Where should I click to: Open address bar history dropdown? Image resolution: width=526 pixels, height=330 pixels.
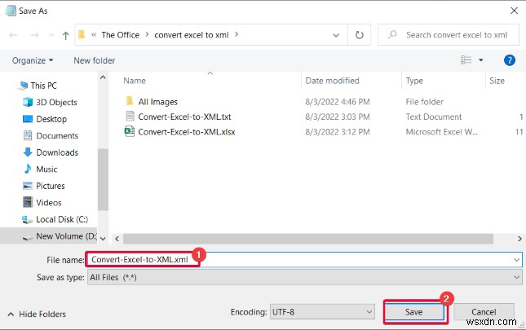[336, 35]
